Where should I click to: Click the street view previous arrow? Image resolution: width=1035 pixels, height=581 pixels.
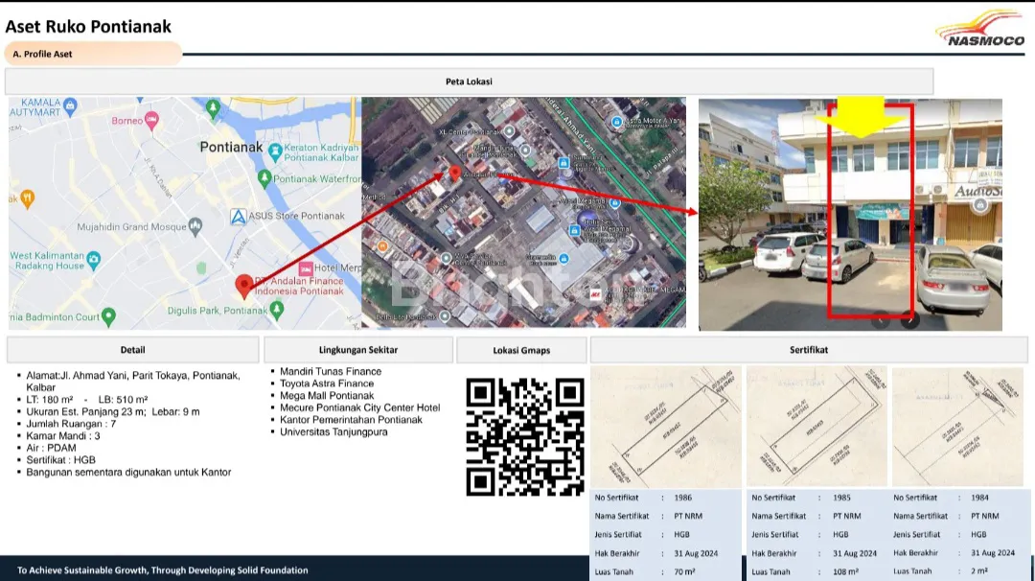point(880,320)
